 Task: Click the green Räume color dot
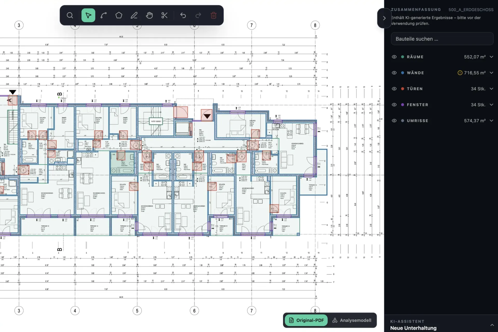403,57
